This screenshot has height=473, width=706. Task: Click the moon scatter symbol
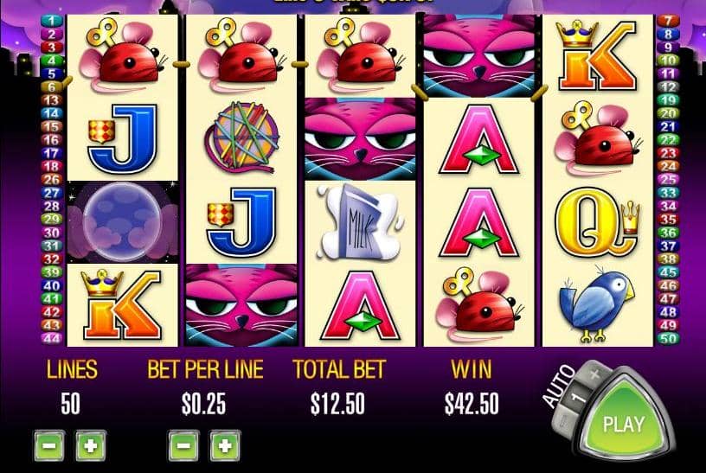click(x=123, y=222)
